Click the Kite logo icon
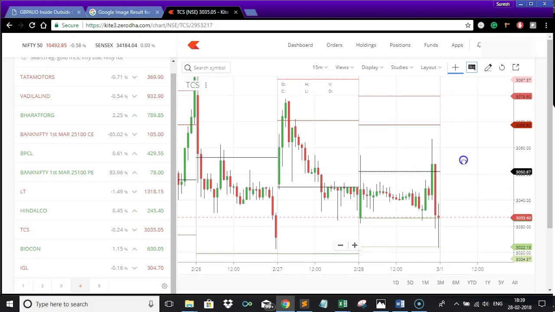The image size is (555, 312). (193, 45)
